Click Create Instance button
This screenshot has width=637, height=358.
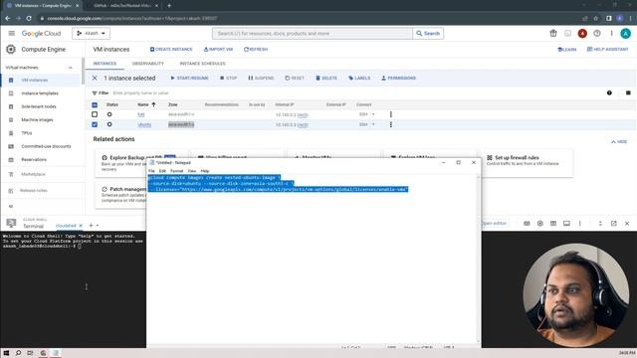pos(171,49)
